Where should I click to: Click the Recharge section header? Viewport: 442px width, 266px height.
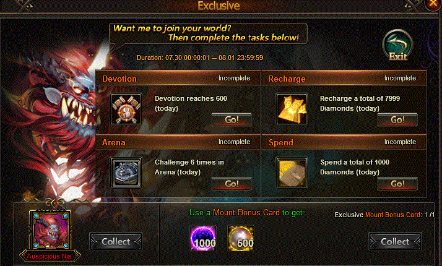click(344, 79)
